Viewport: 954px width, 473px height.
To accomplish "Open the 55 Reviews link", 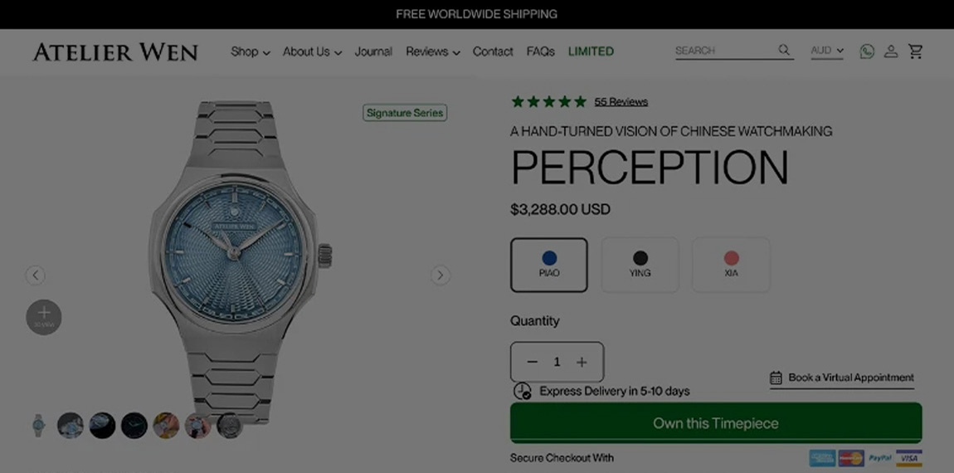I will point(621,102).
